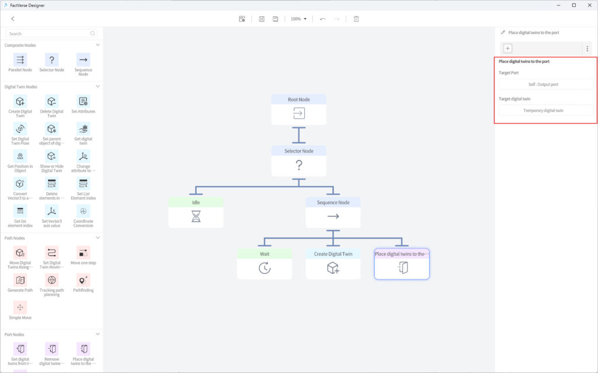Open the Target Port 'Self : Output port' field
The width and height of the screenshot is (598, 373).
pyautogui.click(x=546, y=84)
